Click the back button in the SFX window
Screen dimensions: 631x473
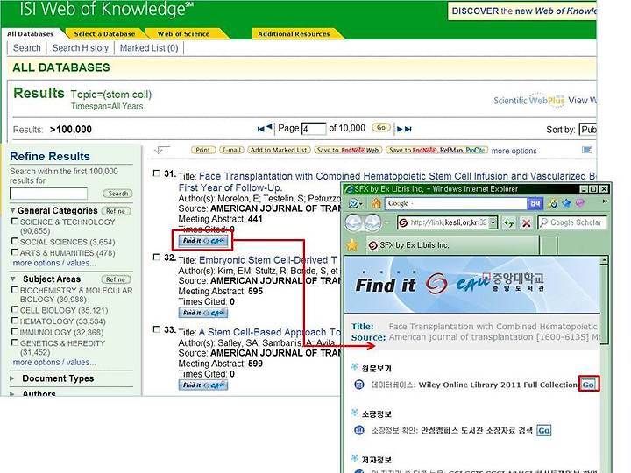354,222
